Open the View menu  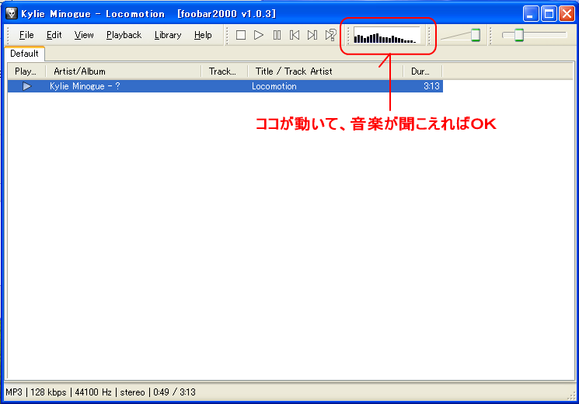pyautogui.click(x=84, y=35)
